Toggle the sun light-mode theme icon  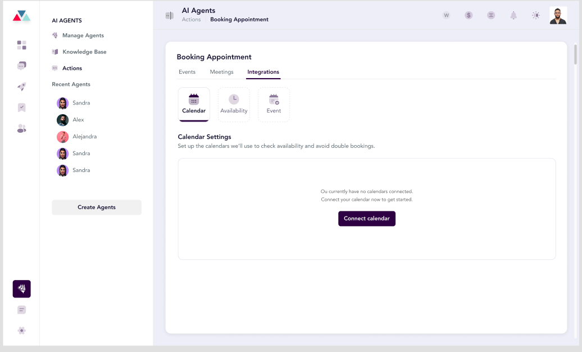[535, 15]
